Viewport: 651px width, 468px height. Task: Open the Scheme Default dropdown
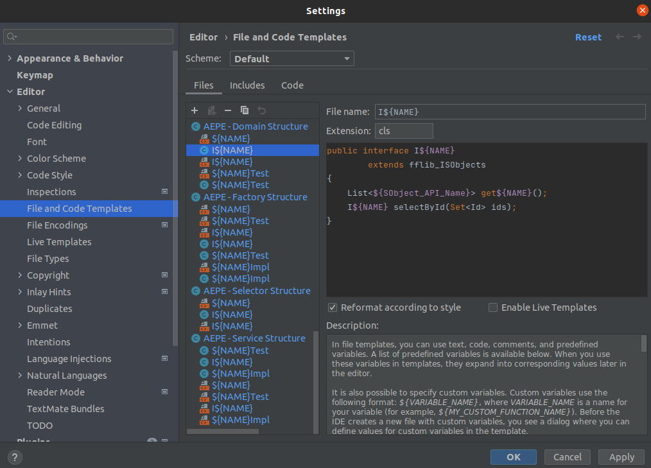pyautogui.click(x=292, y=59)
